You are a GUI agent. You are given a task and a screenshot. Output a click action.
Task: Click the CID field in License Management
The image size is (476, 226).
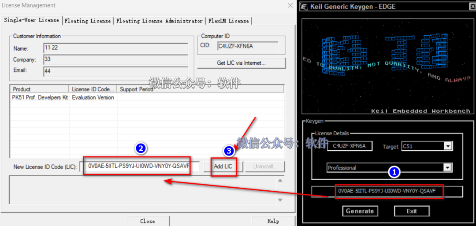(248, 46)
